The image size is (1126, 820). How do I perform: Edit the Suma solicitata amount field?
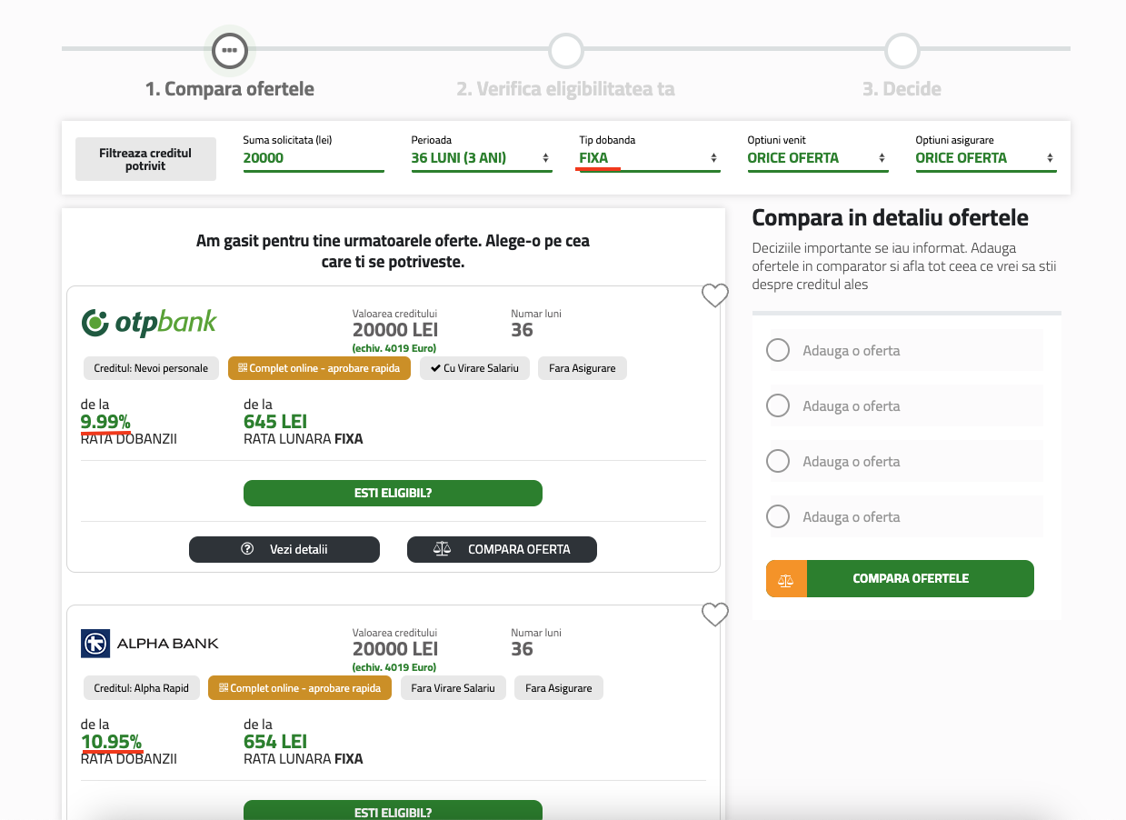click(314, 158)
